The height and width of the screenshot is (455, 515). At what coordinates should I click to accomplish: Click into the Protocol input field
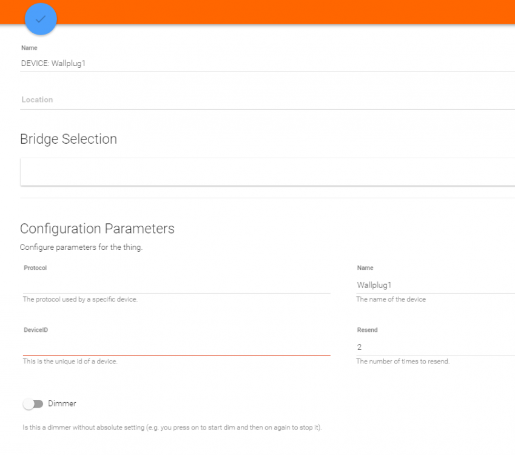point(176,285)
